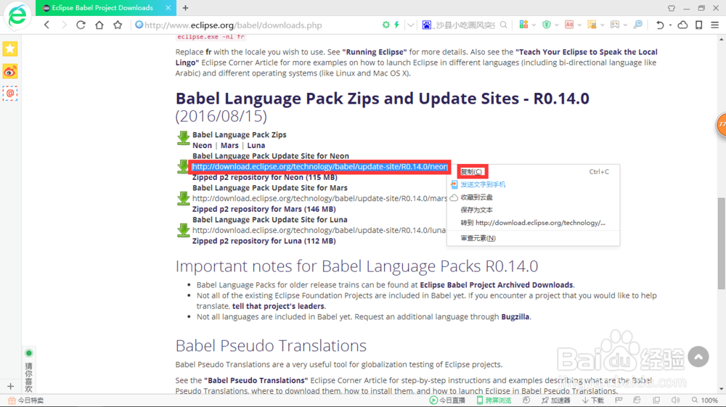Viewport: 726px width, 407px height.
Task: Select 收藏到云盘 in context menu
Action: pyautogui.click(x=534, y=197)
